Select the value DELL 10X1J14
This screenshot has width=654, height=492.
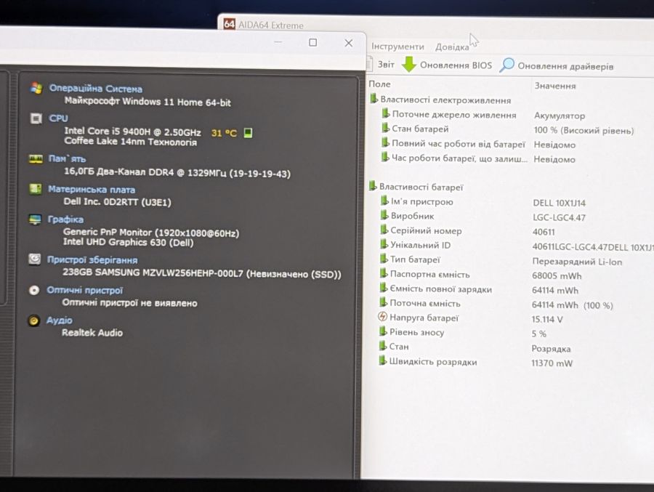click(559, 203)
